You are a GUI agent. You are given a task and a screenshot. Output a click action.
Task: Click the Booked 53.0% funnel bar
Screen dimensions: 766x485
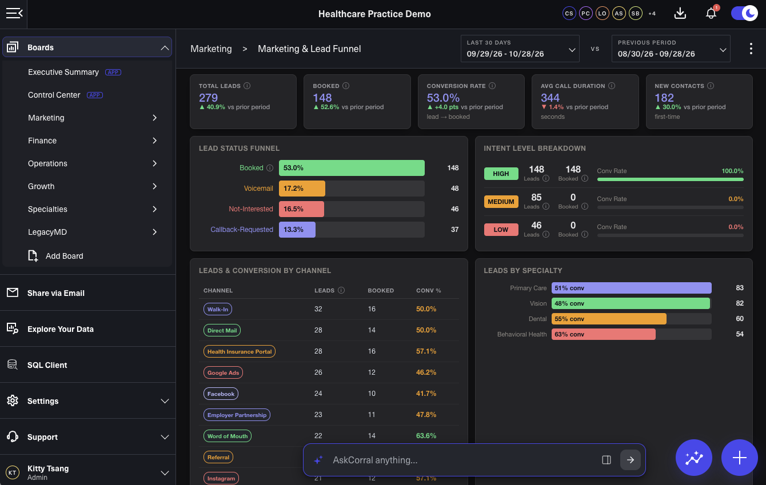(352, 168)
